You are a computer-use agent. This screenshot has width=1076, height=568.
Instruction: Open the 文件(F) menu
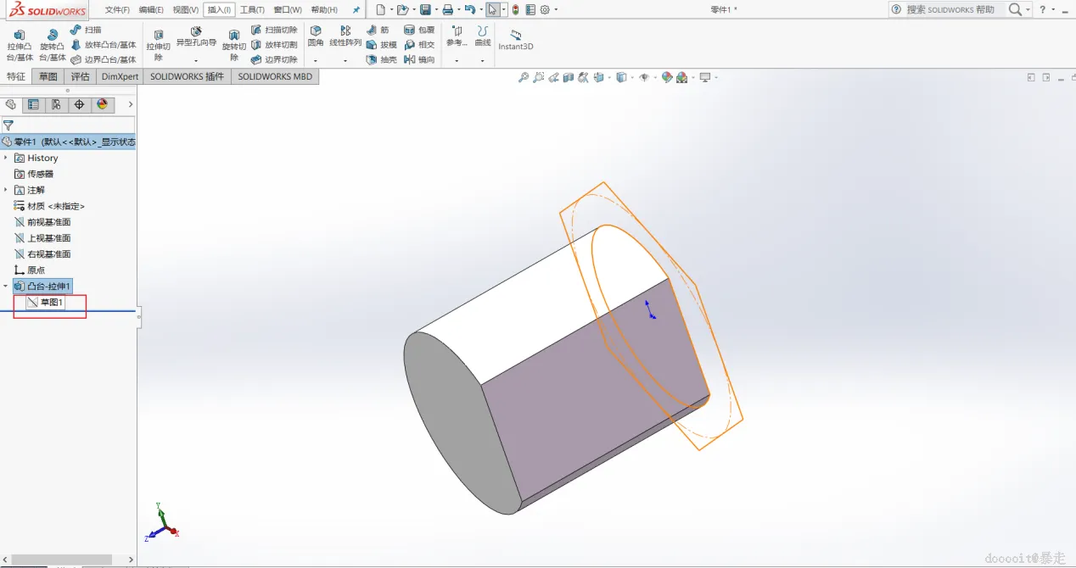tap(117, 9)
